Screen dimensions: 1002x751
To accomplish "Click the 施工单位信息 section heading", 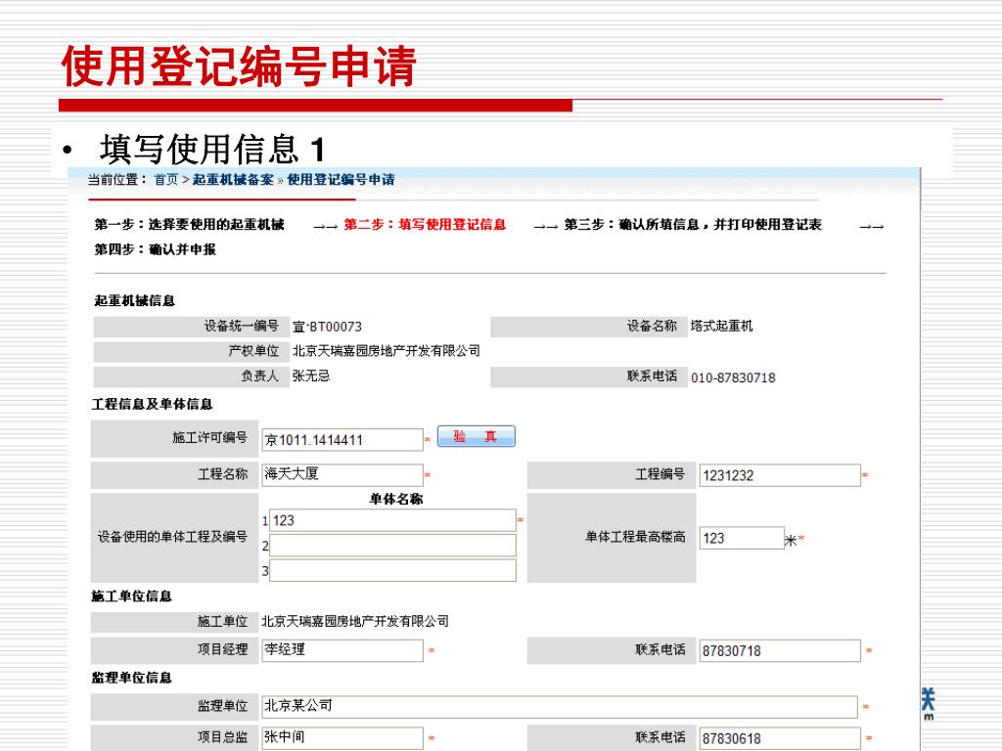I will click(132, 596).
